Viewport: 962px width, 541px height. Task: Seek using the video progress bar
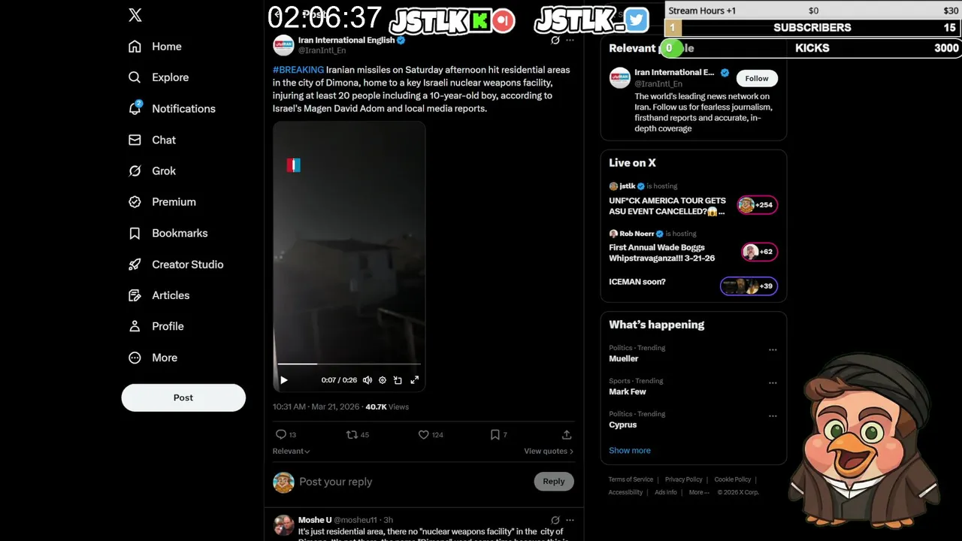(349, 364)
